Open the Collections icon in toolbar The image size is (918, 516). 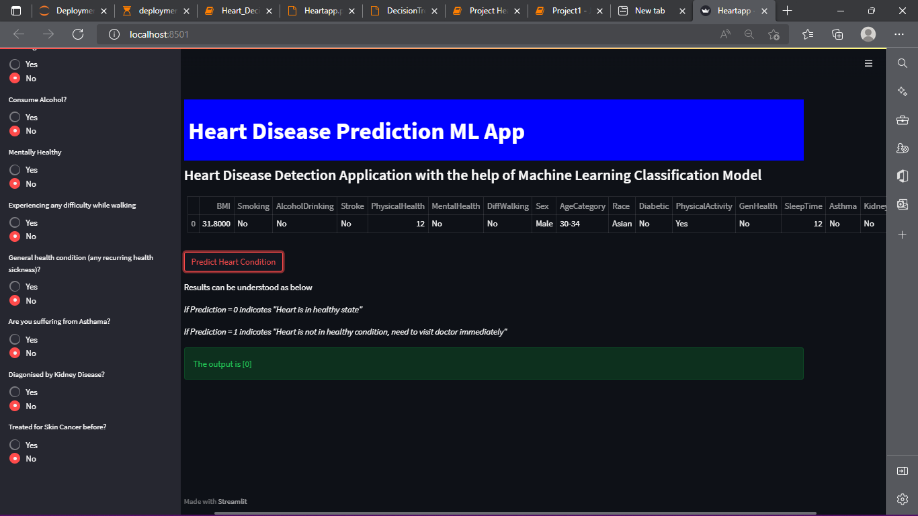(x=837, y=34)
